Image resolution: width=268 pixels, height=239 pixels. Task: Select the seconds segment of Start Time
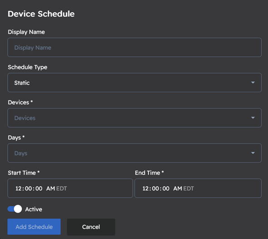(39, 189)
